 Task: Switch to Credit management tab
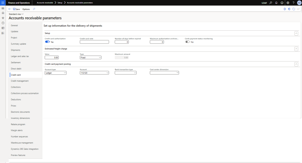[20, 81]
